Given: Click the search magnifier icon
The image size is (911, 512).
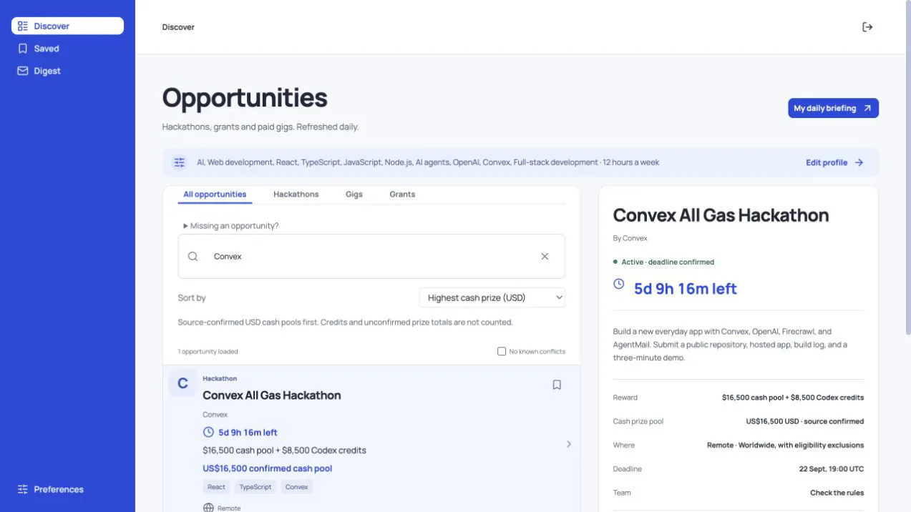Looking at the screenshot, I should [x=193, y=256].
